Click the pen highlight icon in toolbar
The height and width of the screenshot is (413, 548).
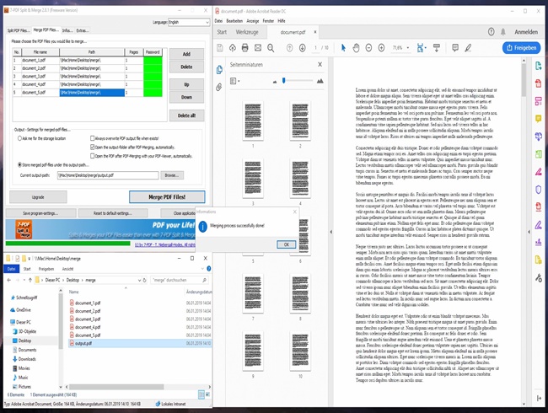point(468,48)
